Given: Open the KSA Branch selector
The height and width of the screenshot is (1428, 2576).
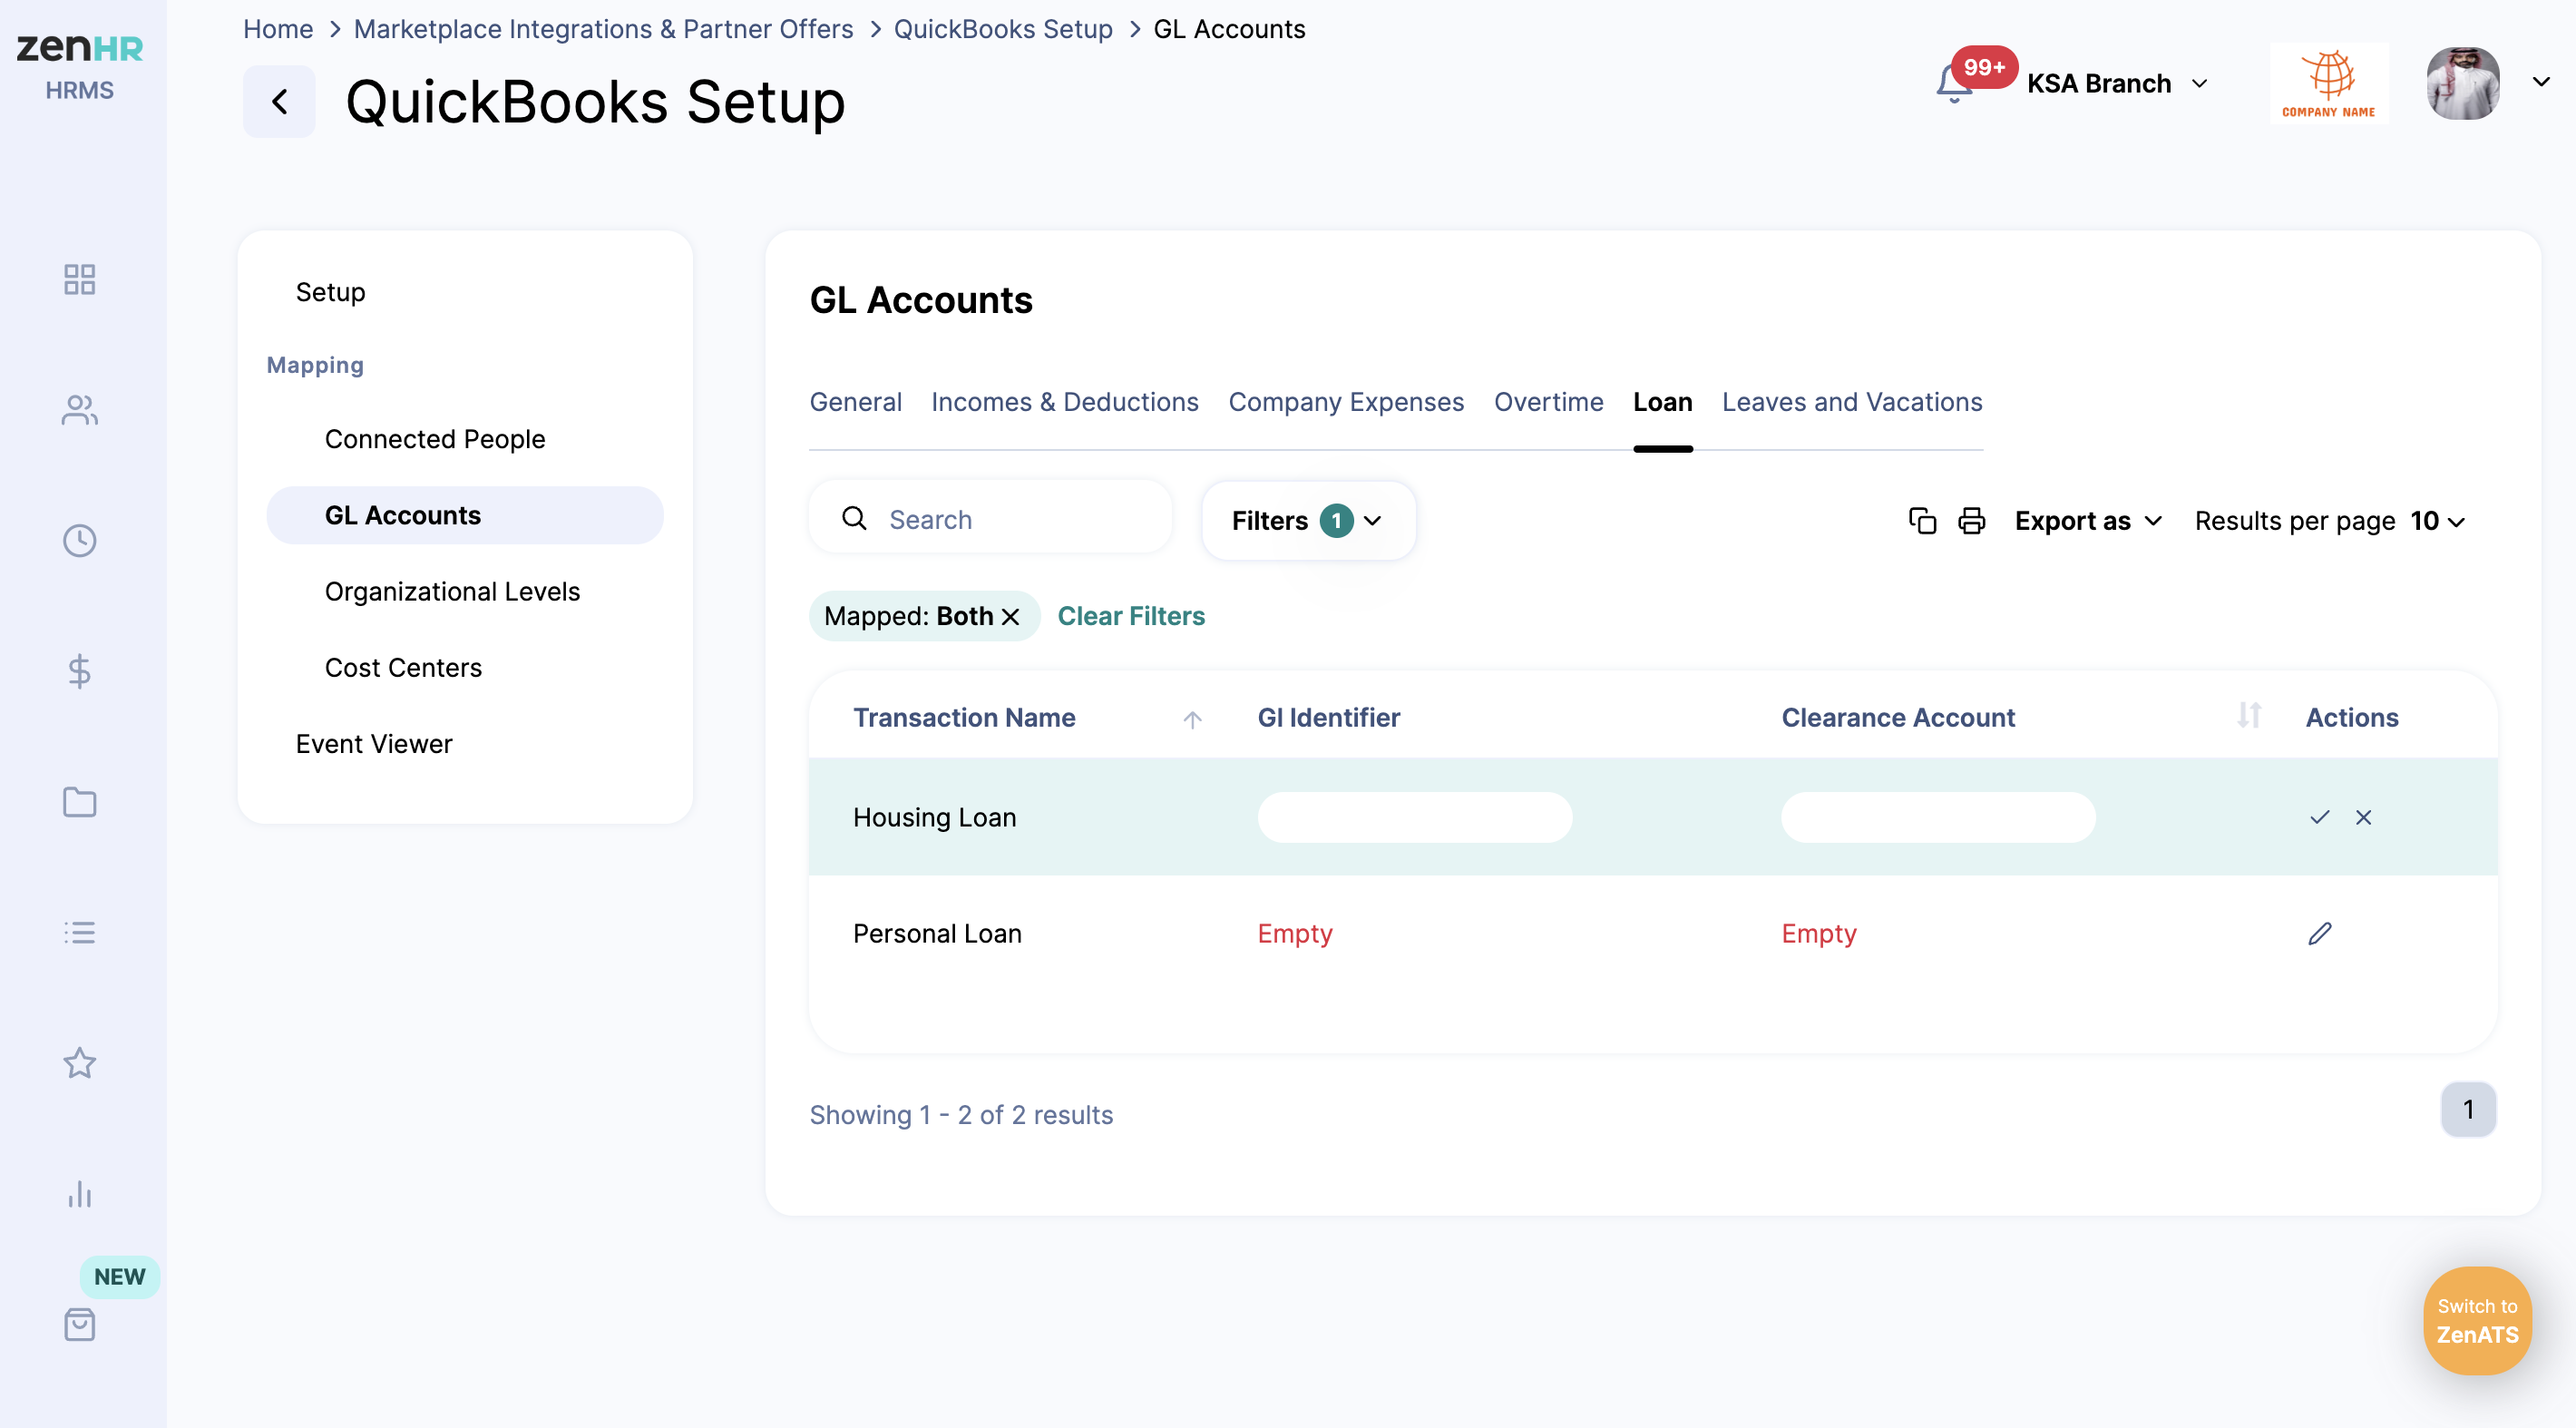Looking at the screenshot, I should pos(2116,84).
